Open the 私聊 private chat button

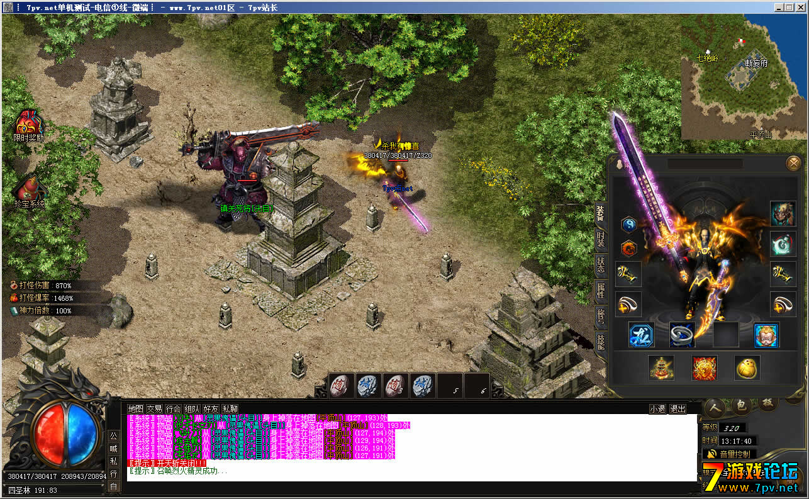pyautogui.click(x=230, y=408)
